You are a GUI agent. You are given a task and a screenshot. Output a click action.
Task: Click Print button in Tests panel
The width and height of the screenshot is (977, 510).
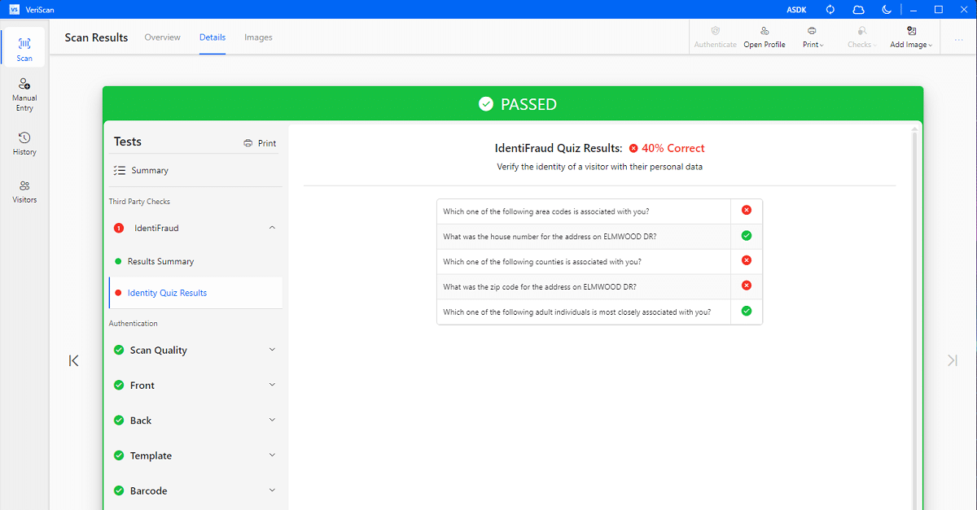coord(260,143)
